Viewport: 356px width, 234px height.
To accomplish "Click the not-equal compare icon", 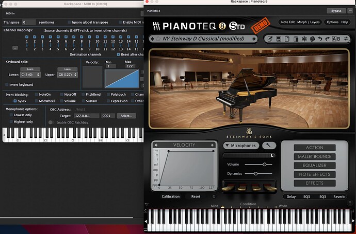I will tap(346, 39).
